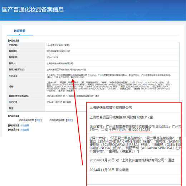Click the address value in the 备案人住所地址 row

coord(66,69)
